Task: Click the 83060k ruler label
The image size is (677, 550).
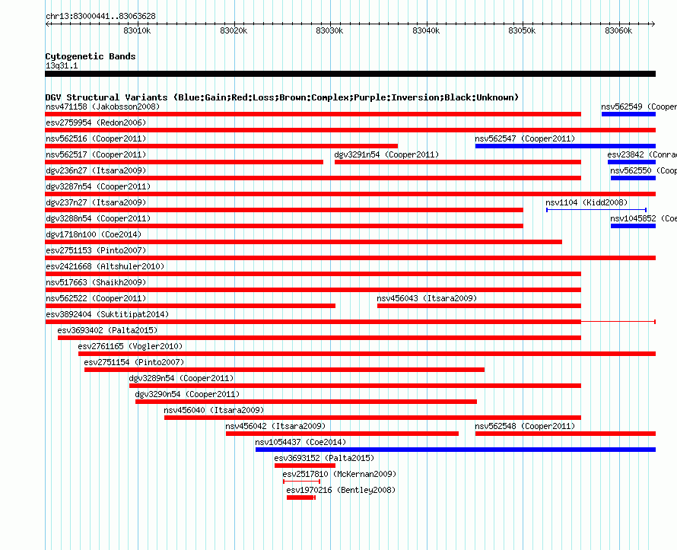Action: (x=618, y=30)
